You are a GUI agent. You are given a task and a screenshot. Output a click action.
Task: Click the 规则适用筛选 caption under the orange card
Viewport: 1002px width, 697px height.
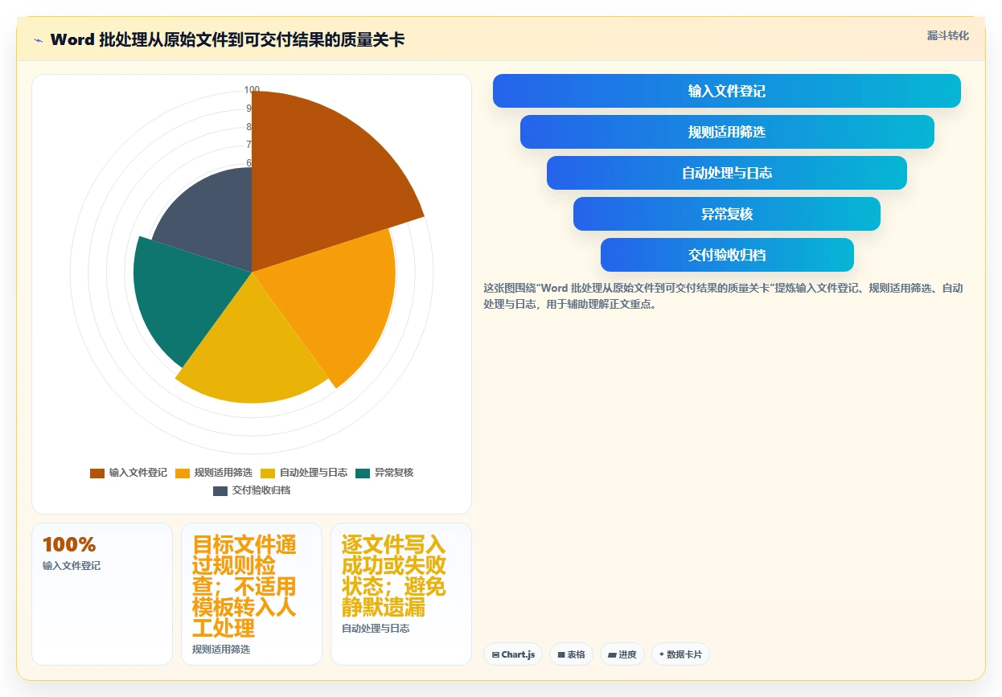pos(221,649)
